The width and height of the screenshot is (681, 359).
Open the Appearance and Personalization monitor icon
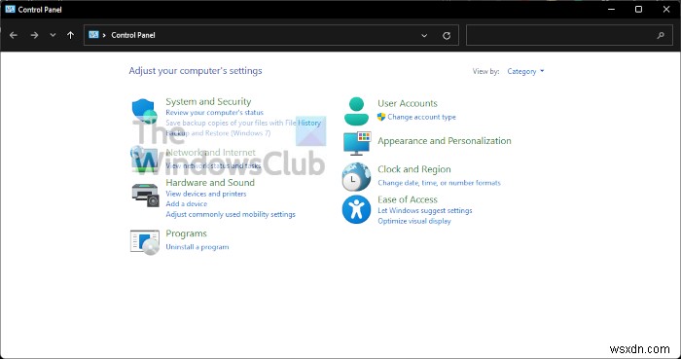[357, 143]
